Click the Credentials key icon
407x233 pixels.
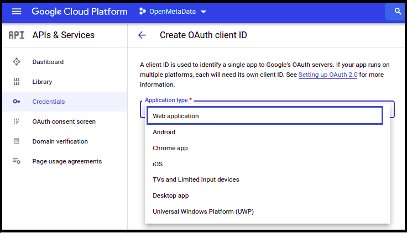17,102
